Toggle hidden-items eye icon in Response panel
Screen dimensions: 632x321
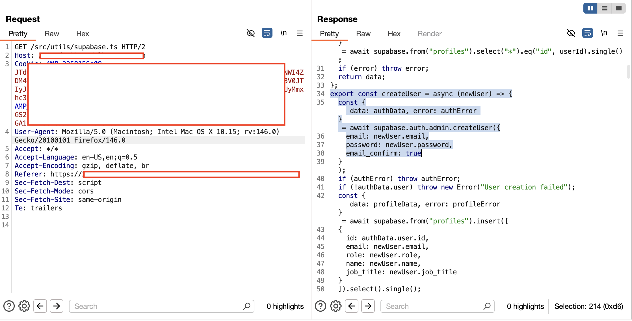click(571, 33)
